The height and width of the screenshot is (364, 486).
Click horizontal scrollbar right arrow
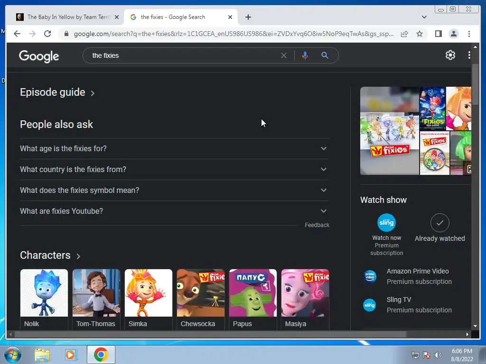pos(467,334)
